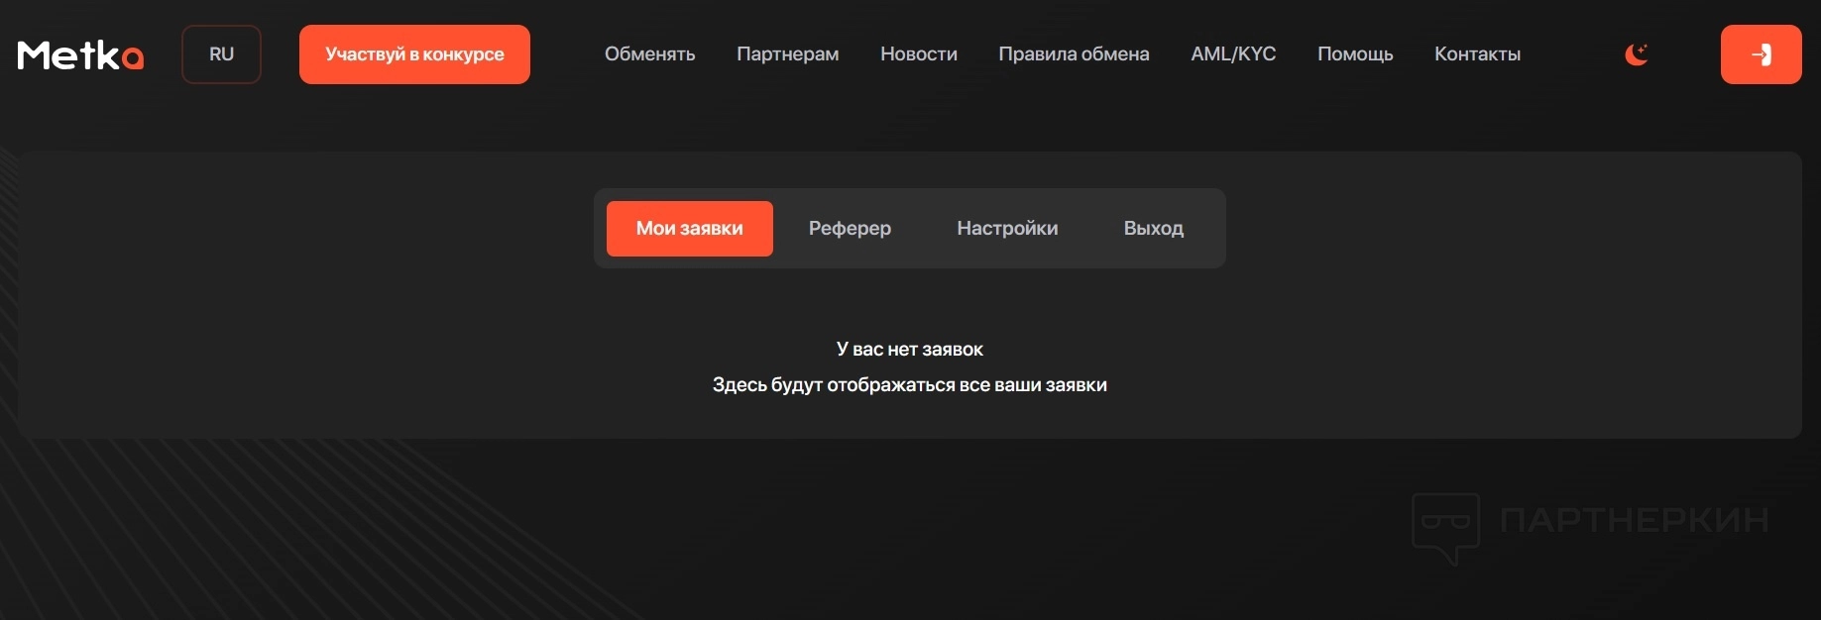Image resolution: width=1821 pixels, height=620 pixels.
Task: Click the Участвуй в конкурсе button
Action: tap(414, 54)
